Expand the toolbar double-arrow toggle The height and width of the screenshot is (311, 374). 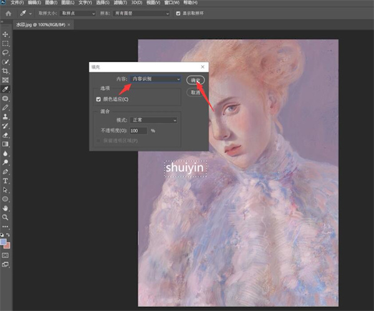(2, 21)
